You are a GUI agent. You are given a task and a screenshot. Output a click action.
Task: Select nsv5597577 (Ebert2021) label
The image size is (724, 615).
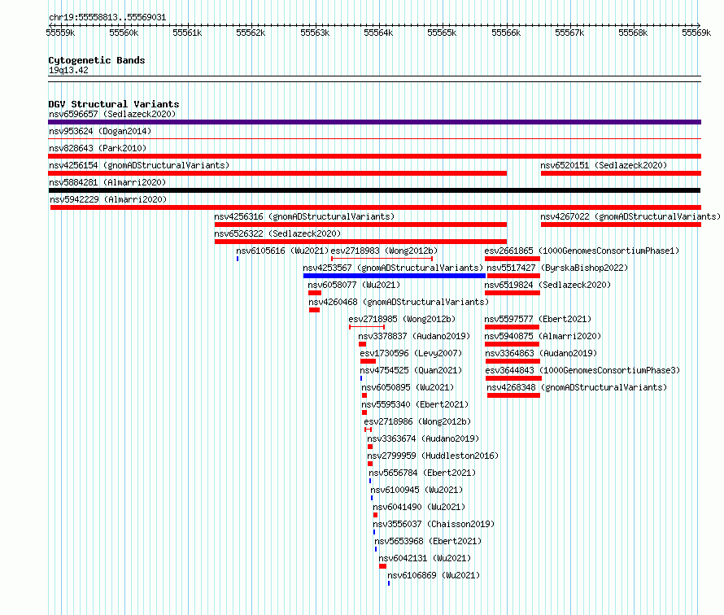click(538, 319)
